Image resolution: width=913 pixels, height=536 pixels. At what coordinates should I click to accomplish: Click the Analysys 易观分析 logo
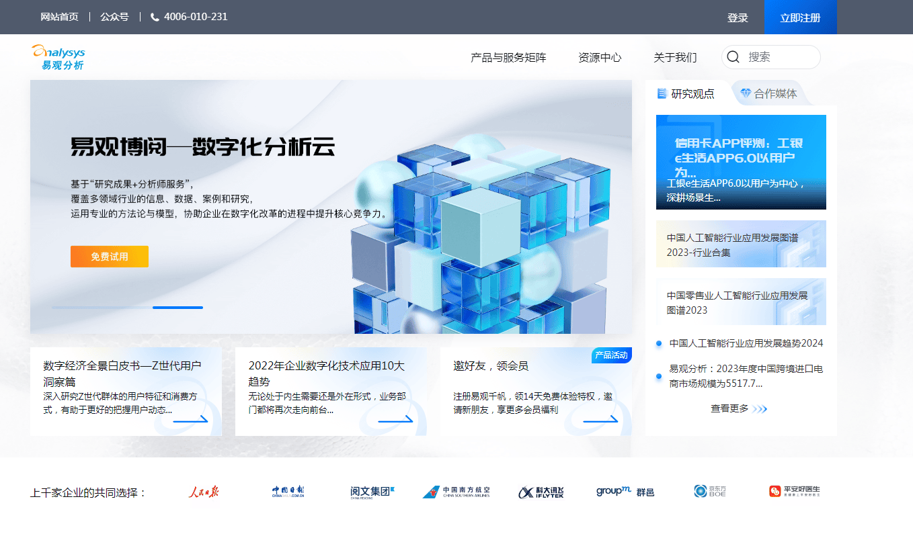[x=59, y=56]
